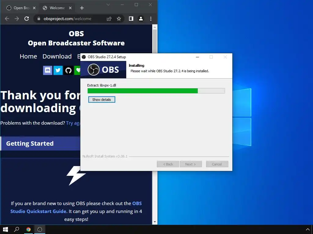Close the Welcome tab

pos(70,8)
